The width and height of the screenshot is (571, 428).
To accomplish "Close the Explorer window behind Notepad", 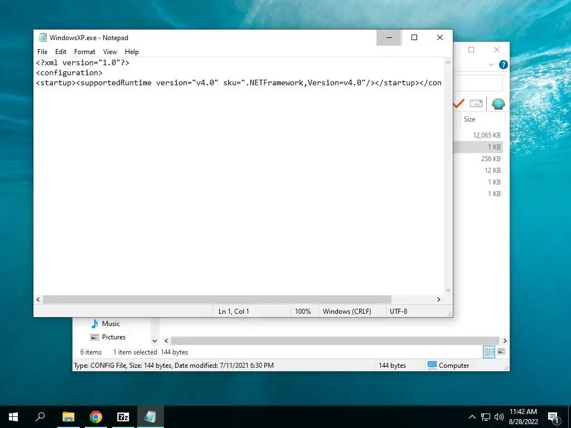I will (x=497, y=50).
